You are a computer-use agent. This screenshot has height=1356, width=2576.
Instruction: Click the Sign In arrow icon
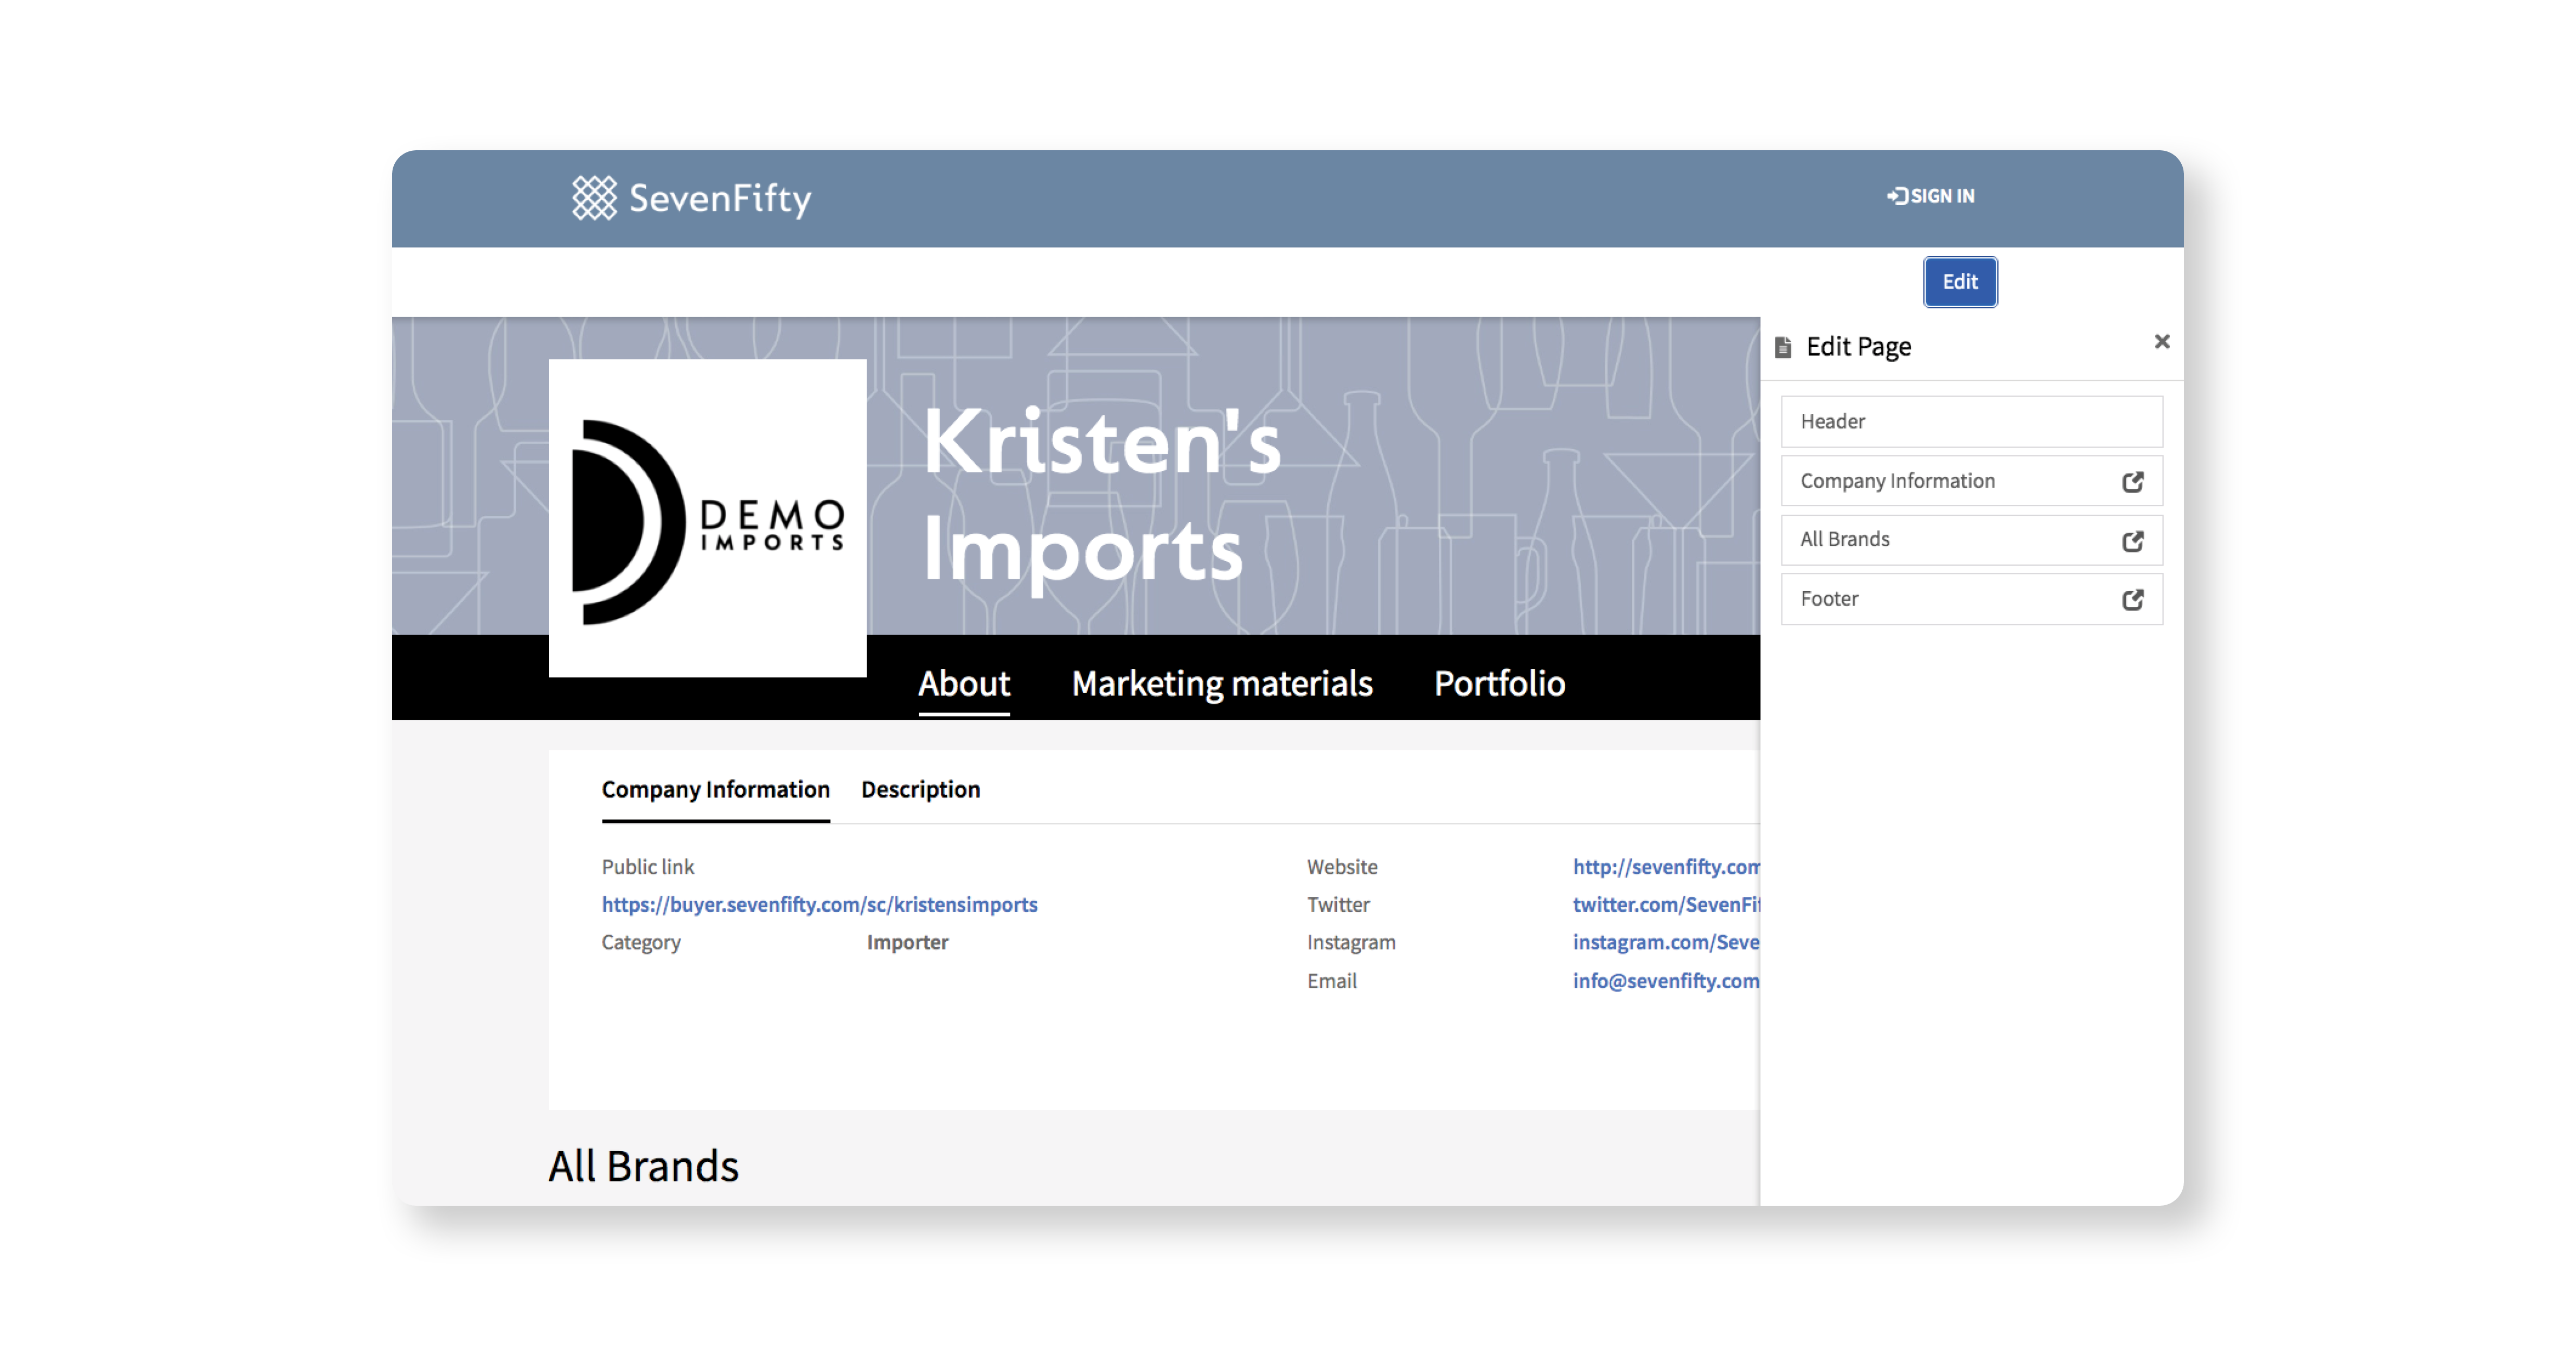[x=1897, y=196]
